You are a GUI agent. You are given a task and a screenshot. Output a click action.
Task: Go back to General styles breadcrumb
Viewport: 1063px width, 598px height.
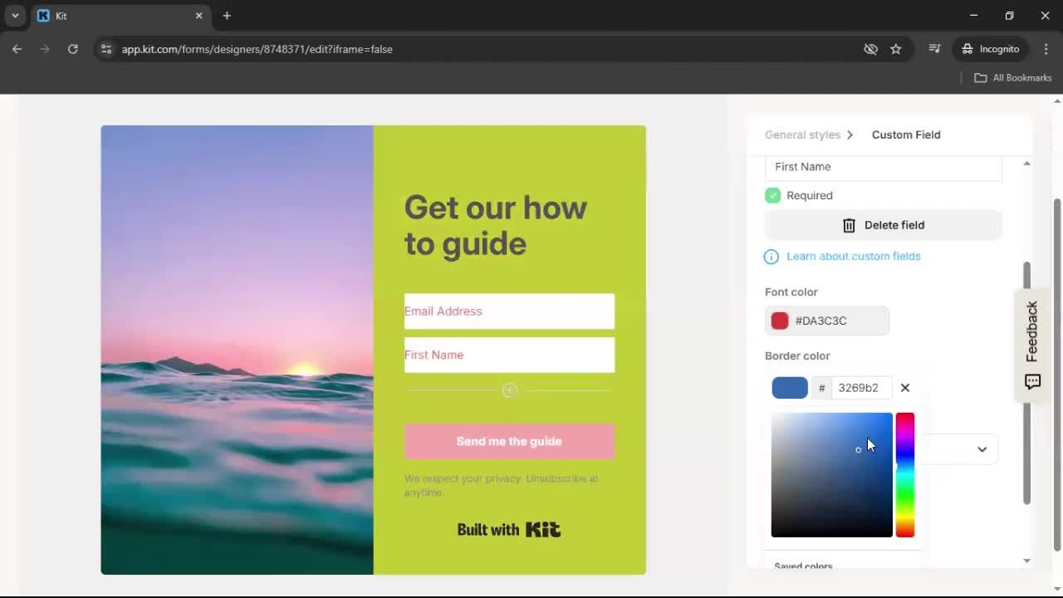click(x=802, y=135)
